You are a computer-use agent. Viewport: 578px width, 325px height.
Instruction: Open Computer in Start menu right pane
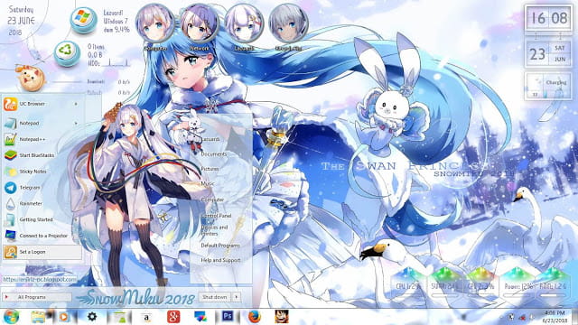(x=212, y=200)
